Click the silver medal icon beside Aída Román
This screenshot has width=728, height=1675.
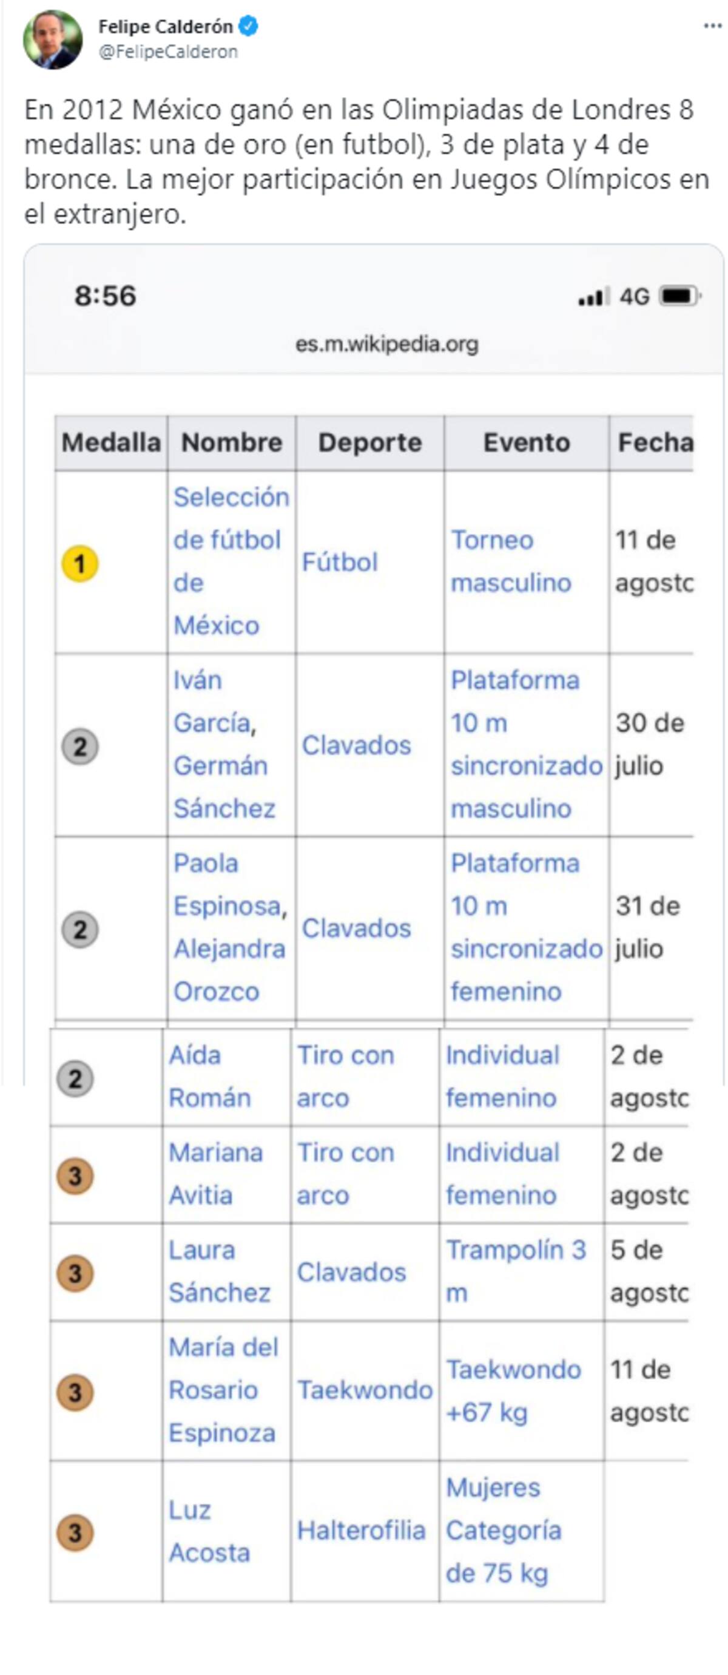(x=75, y=1079)
